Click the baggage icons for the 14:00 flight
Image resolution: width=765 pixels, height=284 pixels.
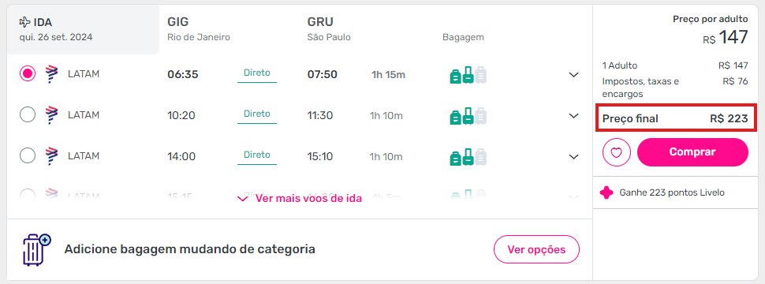468,157
